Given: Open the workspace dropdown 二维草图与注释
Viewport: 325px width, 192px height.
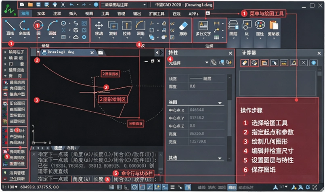Looking at the screenshot, I should (x=124, y=4).
